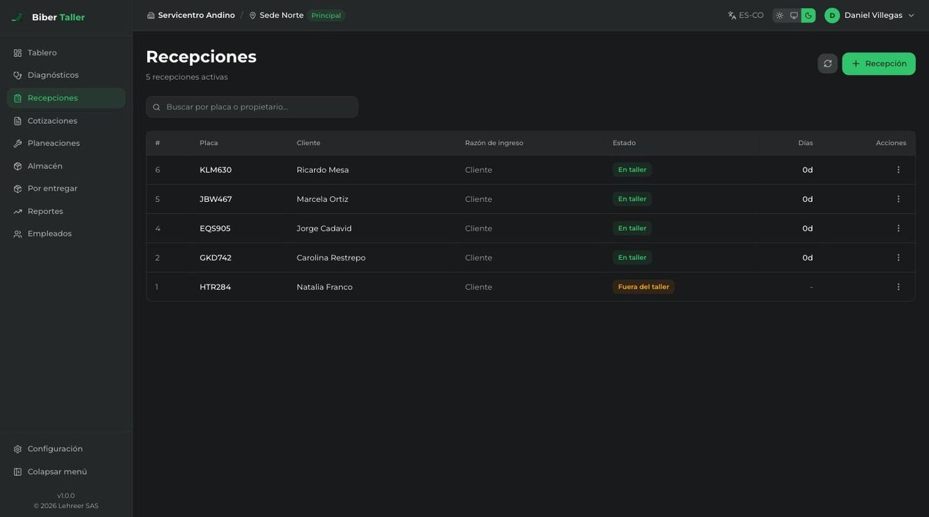Open the Por entregar section

(x=66, y=188)
